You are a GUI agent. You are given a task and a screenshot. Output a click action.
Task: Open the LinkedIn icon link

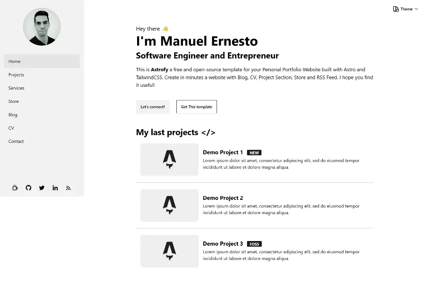[55, 188]
